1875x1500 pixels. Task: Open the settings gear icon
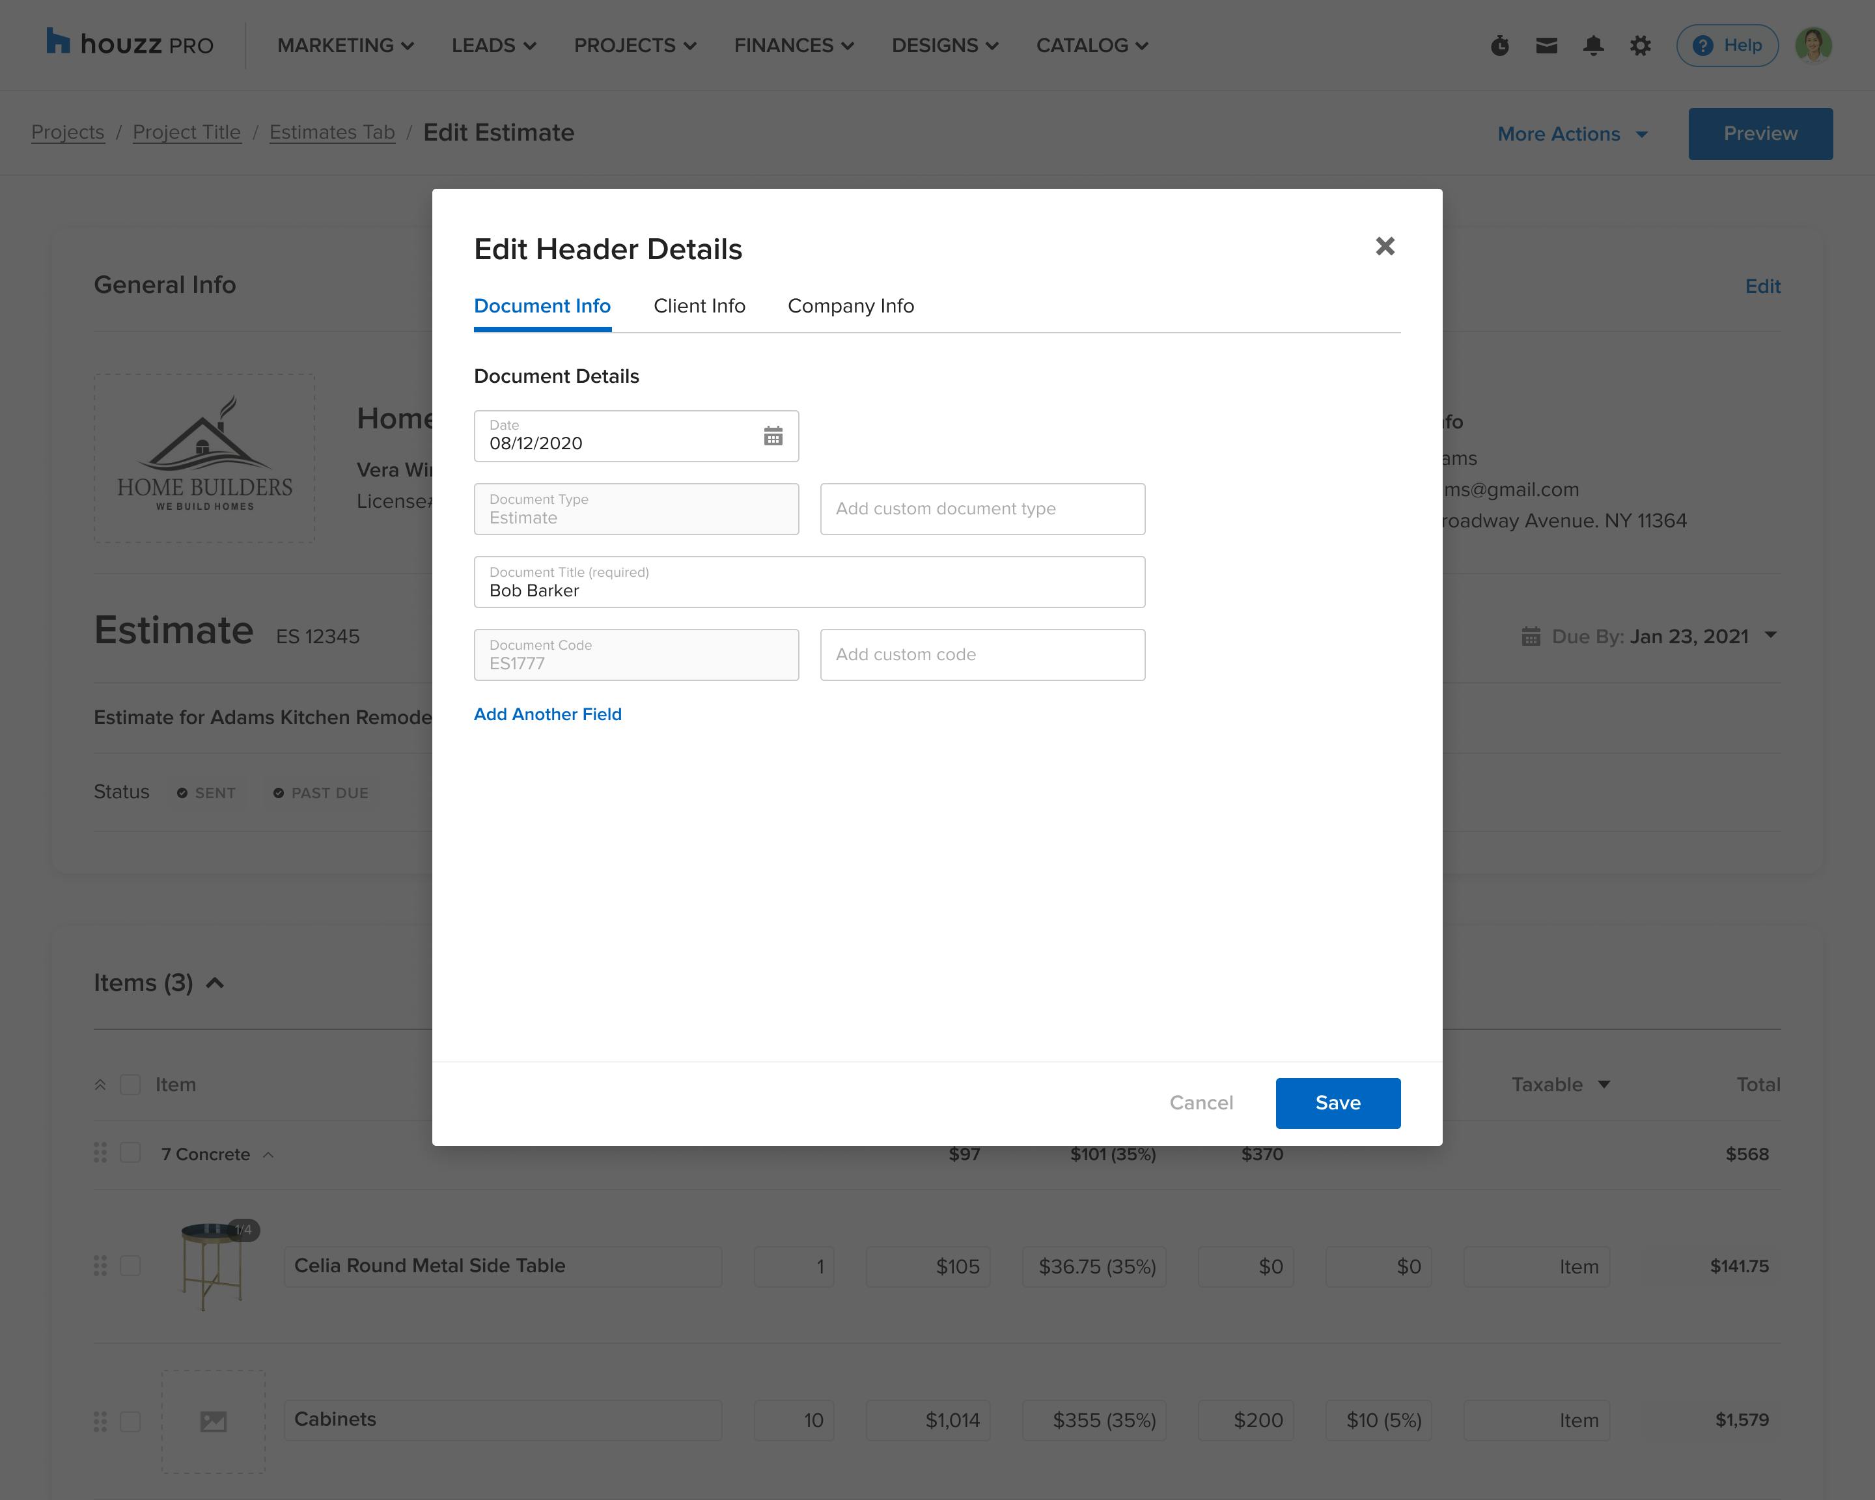coord(1640,45)
